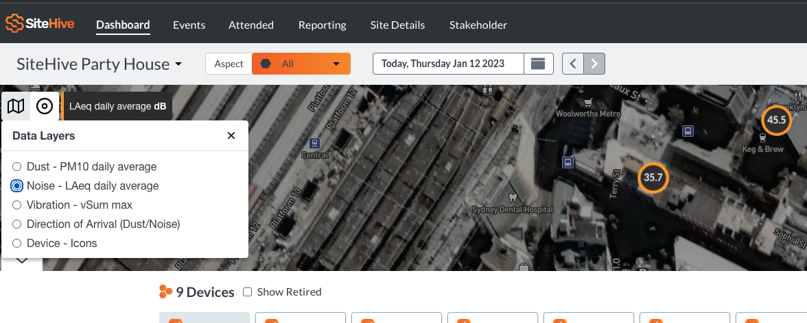The width and height of the screenshot is (807, 323).
Task: Open the Dashboard tab
Action: coord(123,25)
